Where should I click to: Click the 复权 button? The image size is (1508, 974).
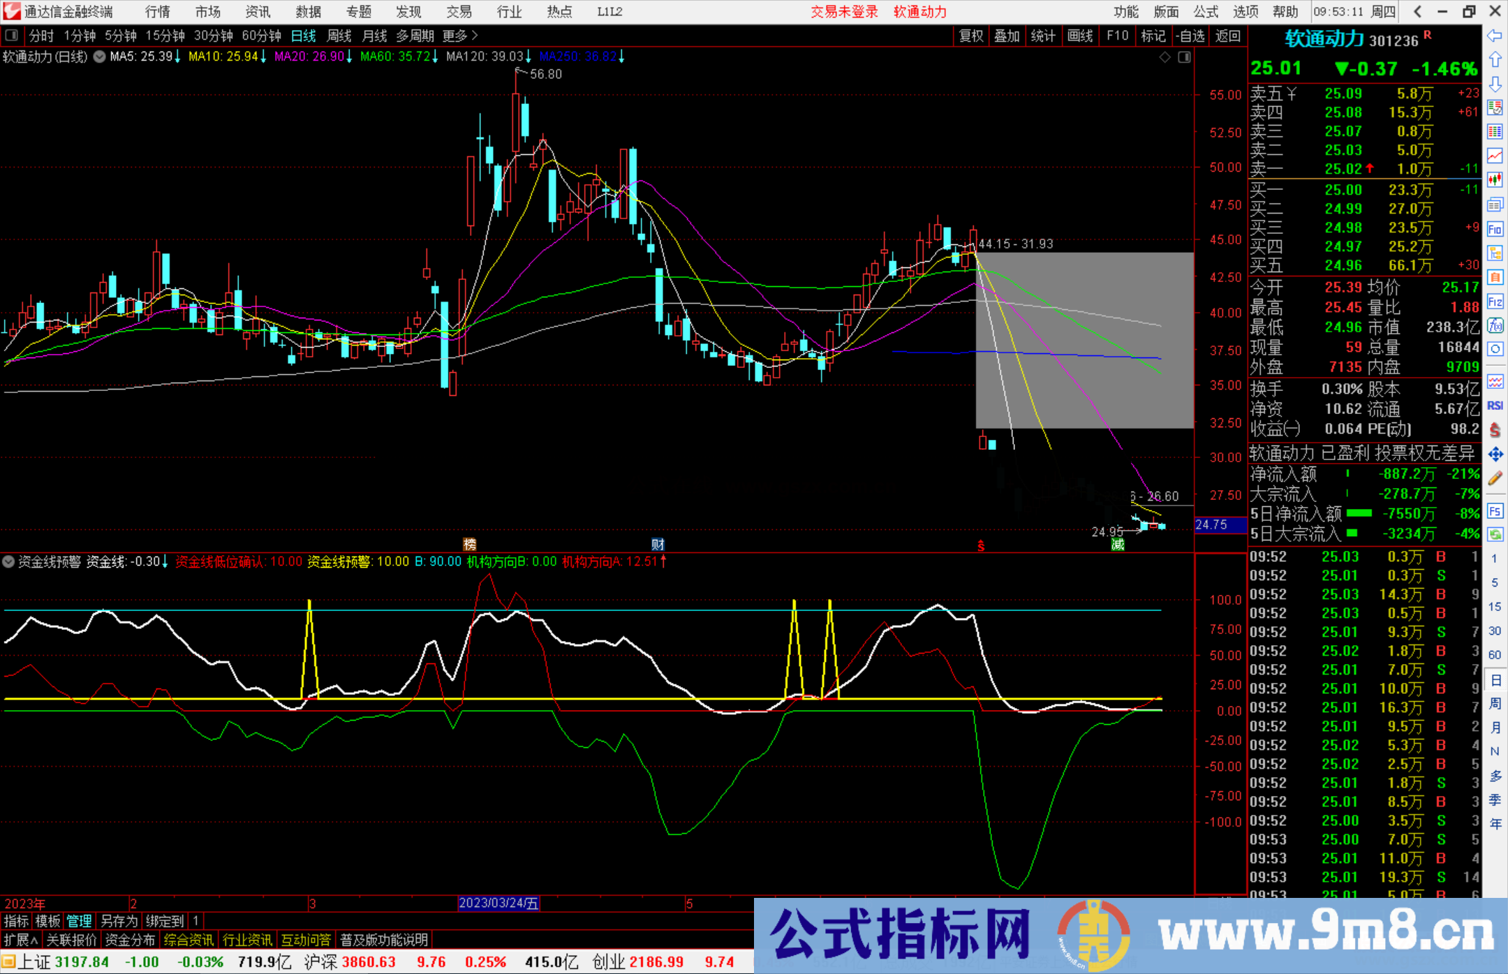[971, 36]
